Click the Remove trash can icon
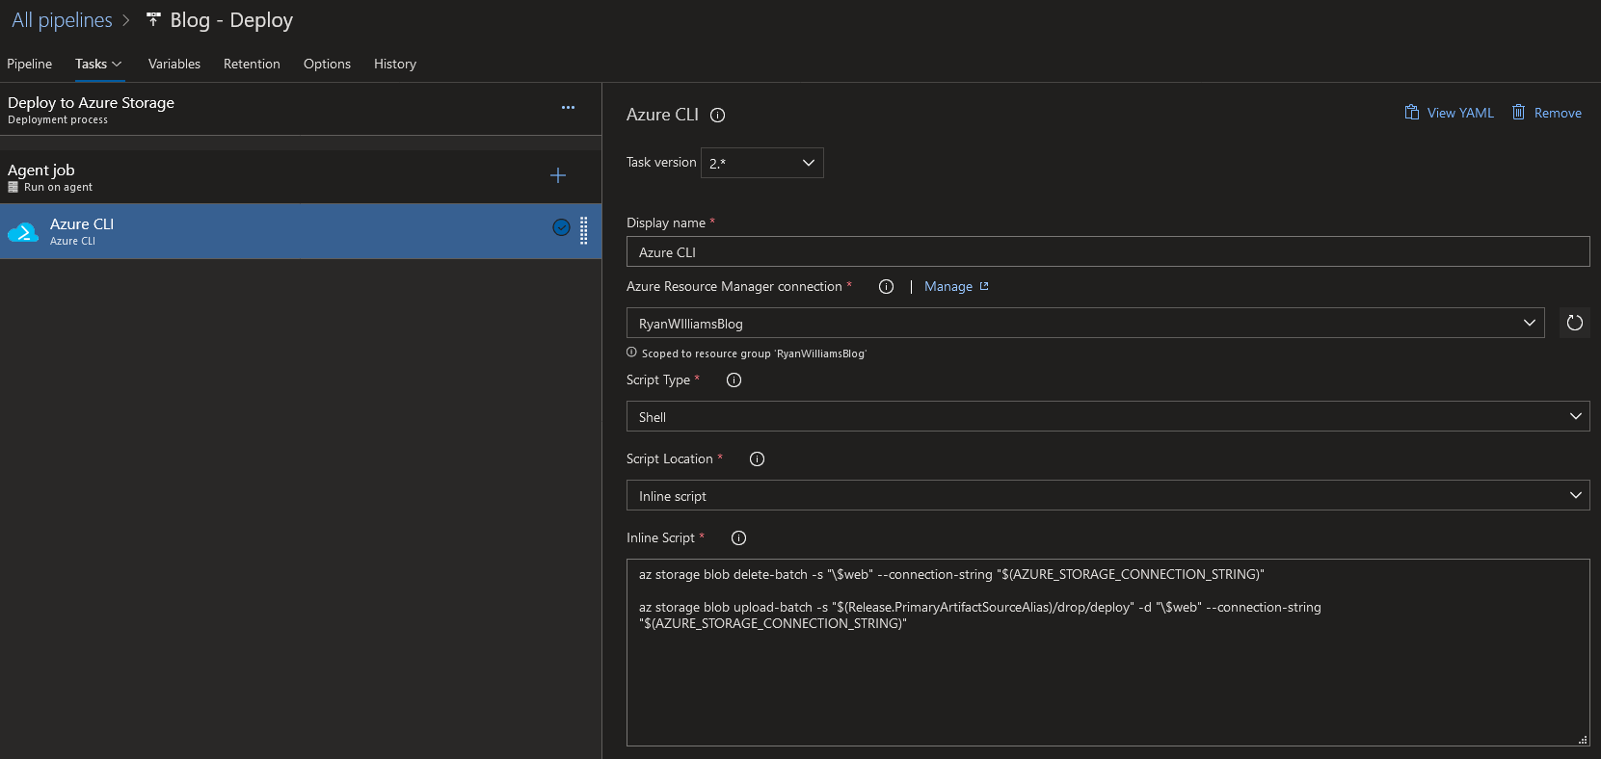 (x=1518, y=112)
